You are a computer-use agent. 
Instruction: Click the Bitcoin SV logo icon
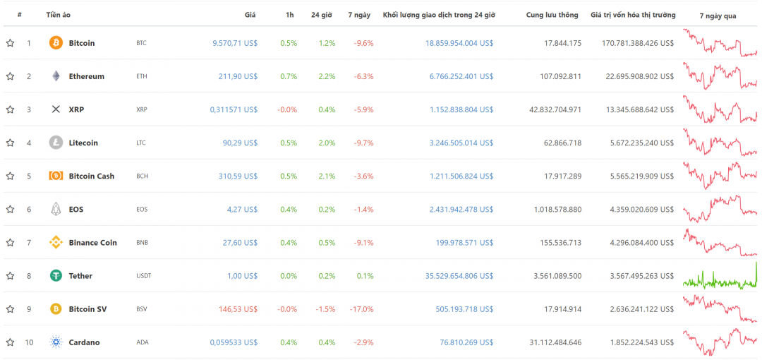tap(56, 308)
